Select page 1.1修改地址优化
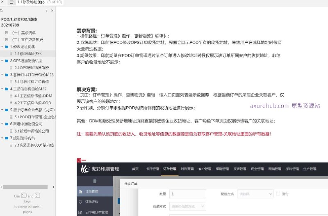 [28, 54]
